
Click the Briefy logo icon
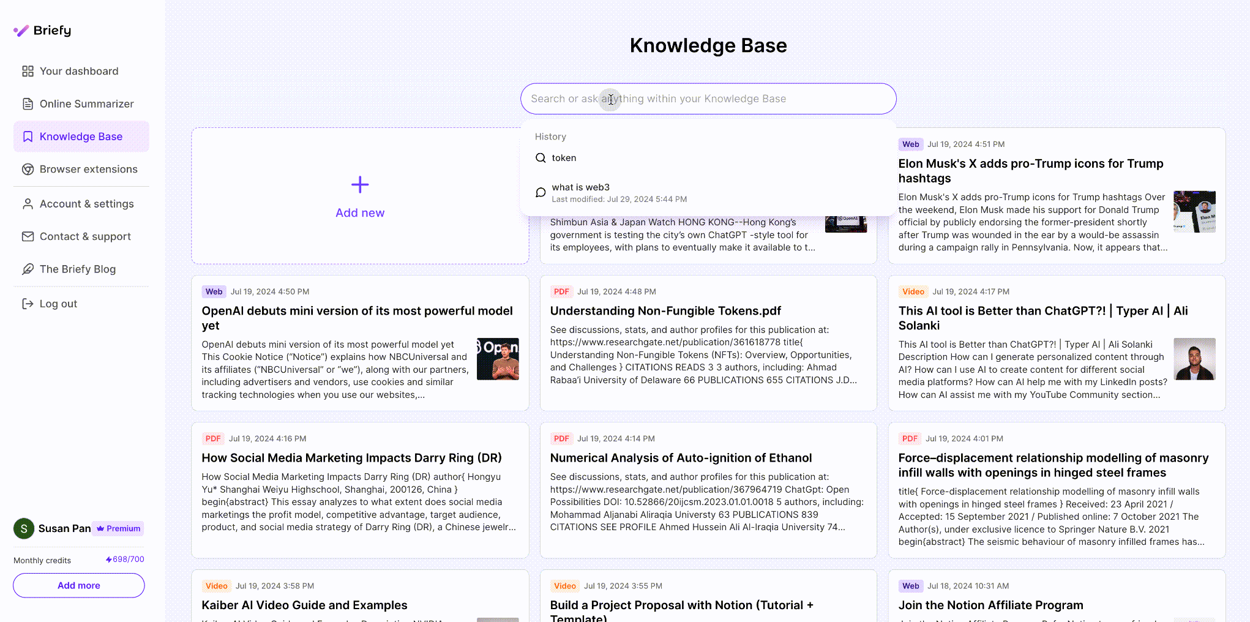[21, 31]
